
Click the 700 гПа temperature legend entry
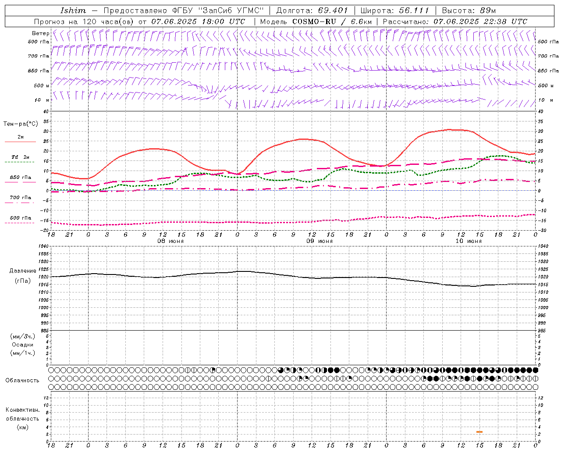(20, 198)
